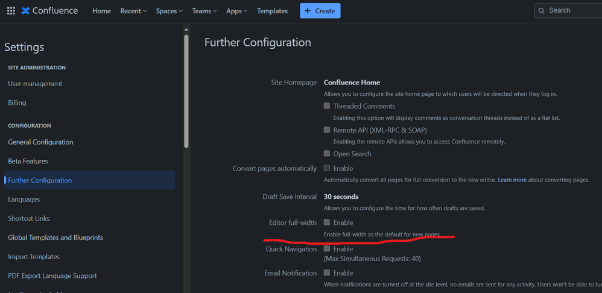
Task: Select the Further Configuration sidebar item
Action: [x=89, y=180]
